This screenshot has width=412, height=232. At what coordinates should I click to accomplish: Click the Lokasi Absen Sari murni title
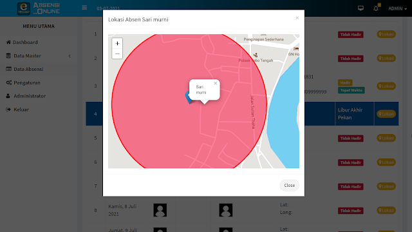pyautogui.click(x=138, y=19)
